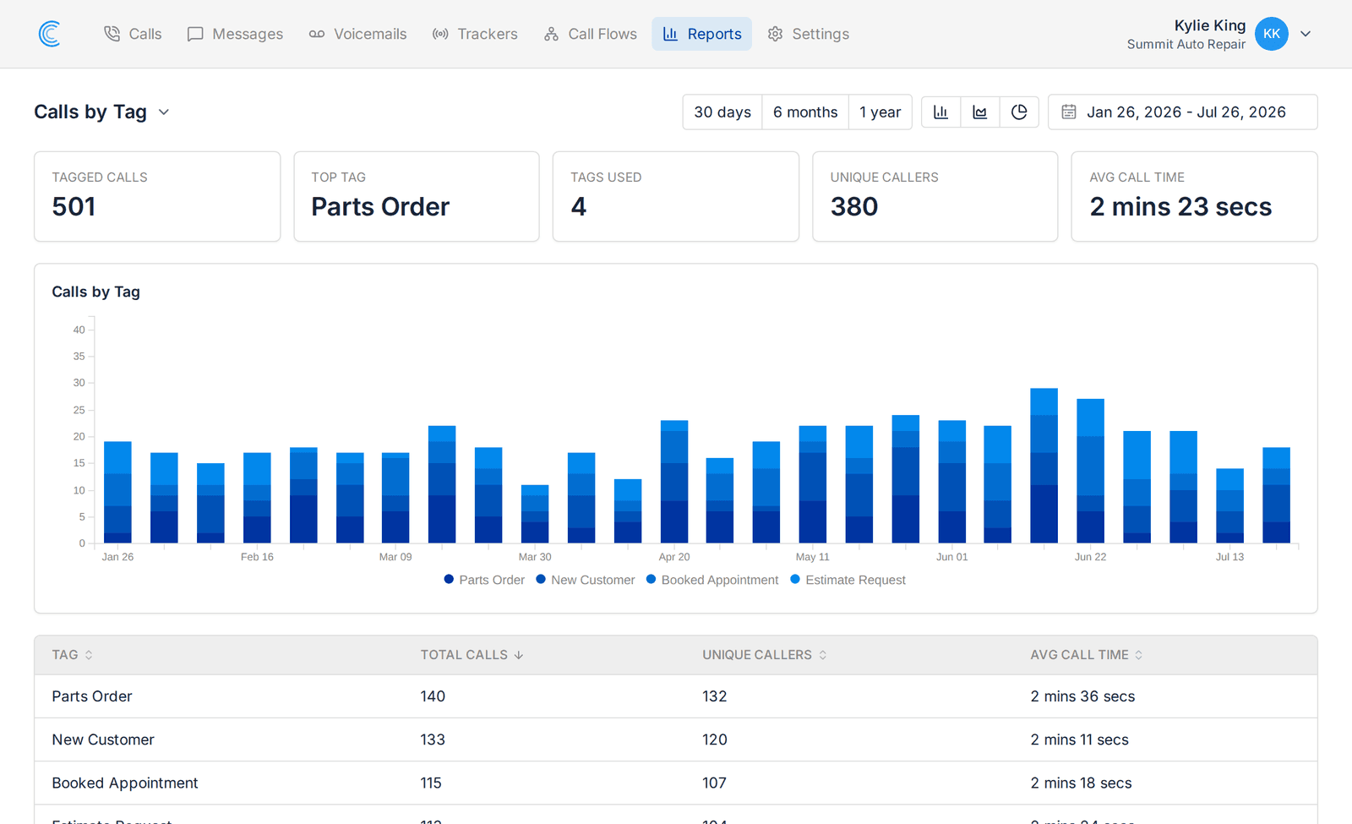Toggle Estimate Request legend series

848,580
